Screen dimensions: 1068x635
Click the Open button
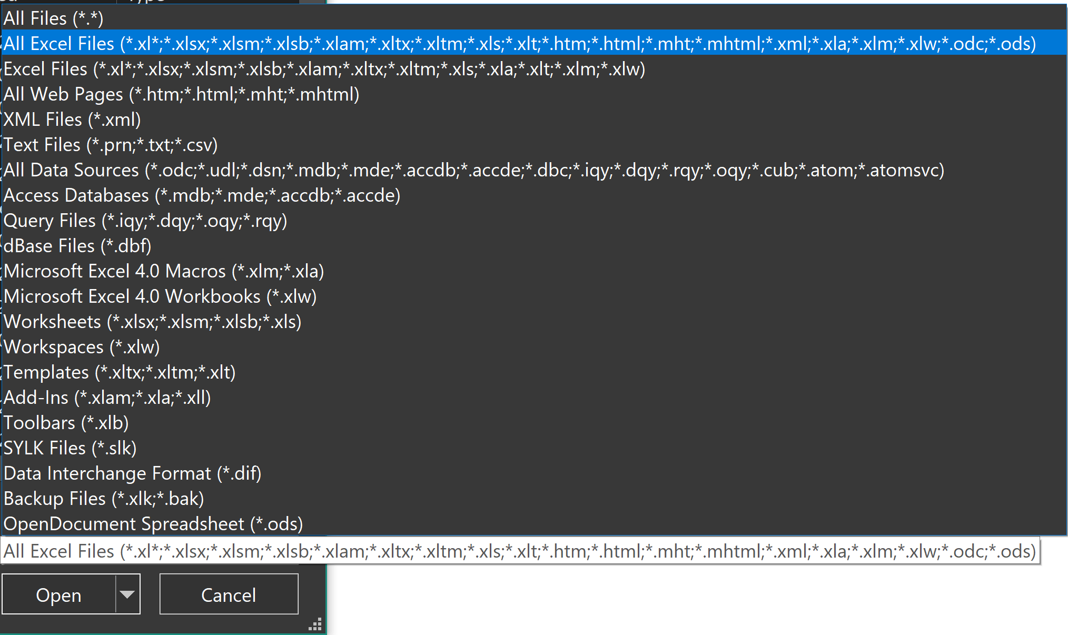coord(58,595)
